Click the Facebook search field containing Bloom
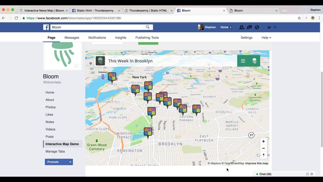The image size is (323, 182). coord(97,27)
